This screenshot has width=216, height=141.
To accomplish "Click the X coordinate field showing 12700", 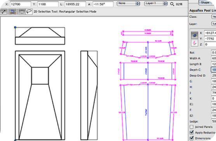I will click(21, 4).
